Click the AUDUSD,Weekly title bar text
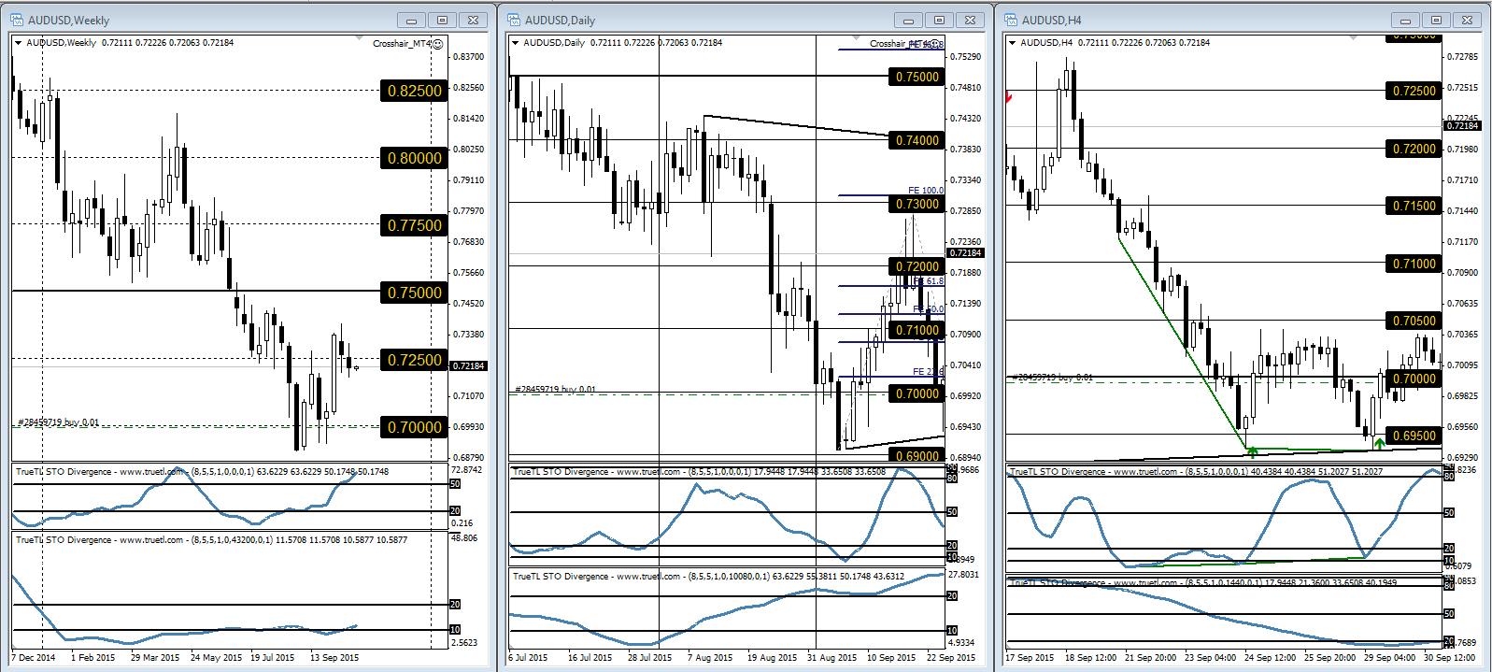This screenshot has height=672, width=1492. tap(68, 20)
